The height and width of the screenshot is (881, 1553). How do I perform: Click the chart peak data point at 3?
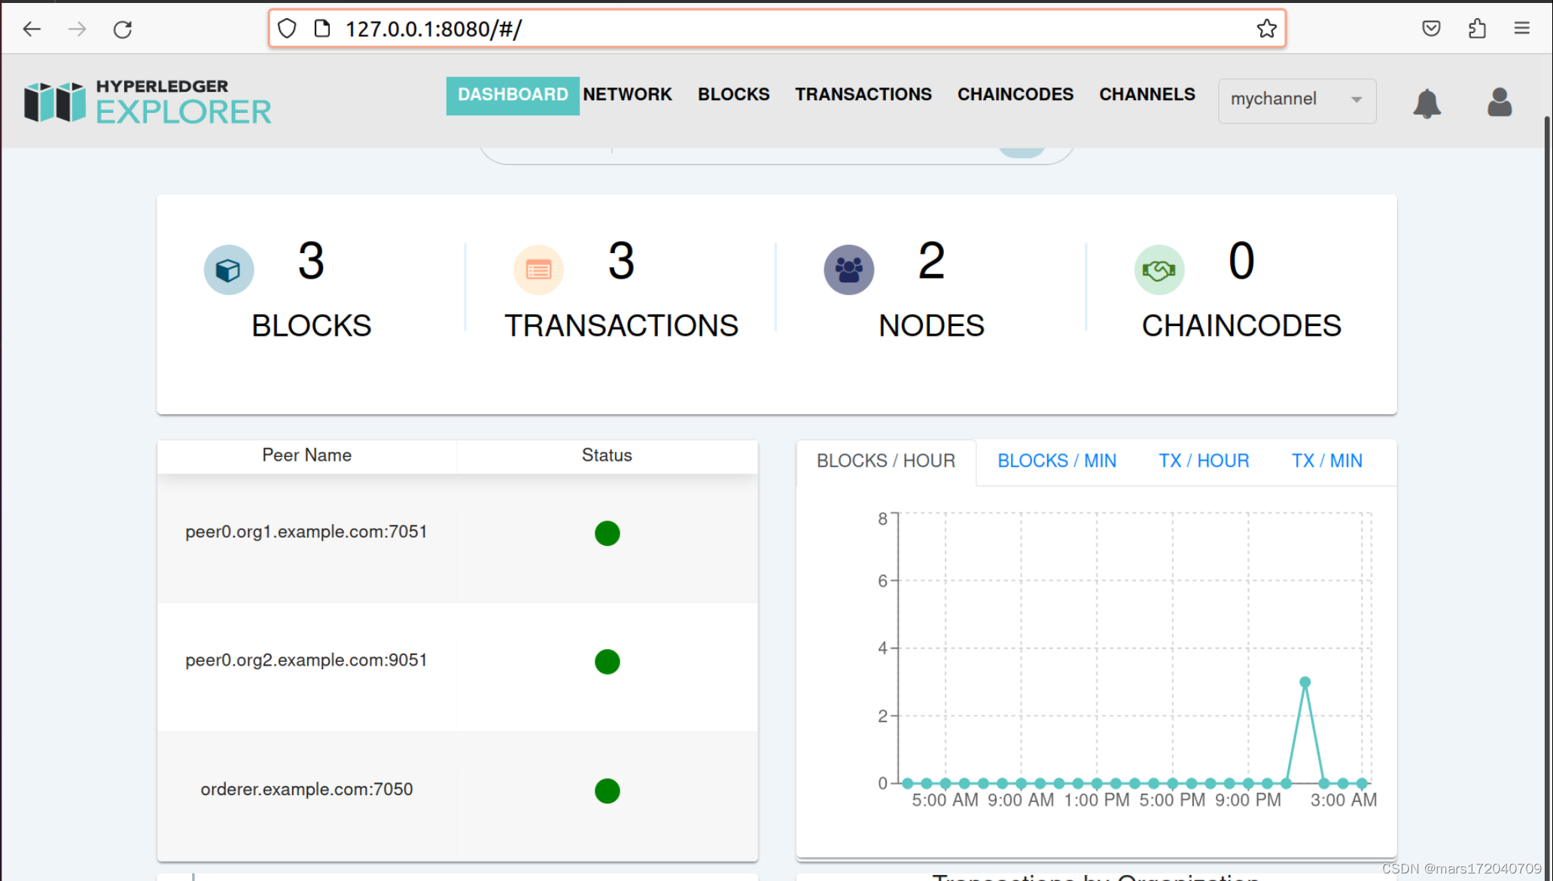point(1305,682)
